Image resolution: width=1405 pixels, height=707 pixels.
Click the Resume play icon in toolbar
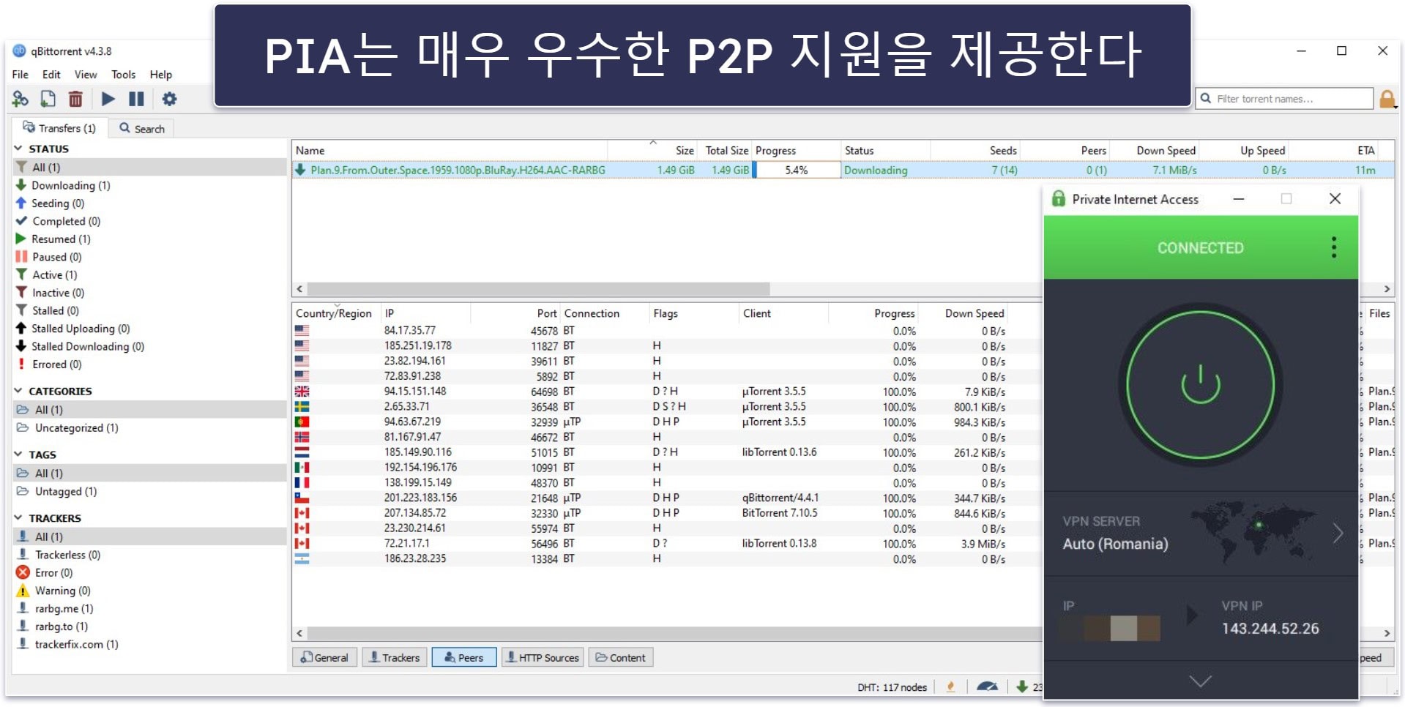[108, 99]
